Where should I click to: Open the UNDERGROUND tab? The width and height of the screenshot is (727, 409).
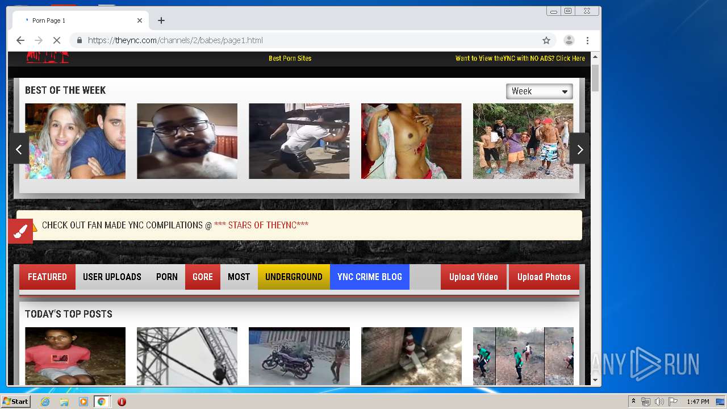click(294, 277)
